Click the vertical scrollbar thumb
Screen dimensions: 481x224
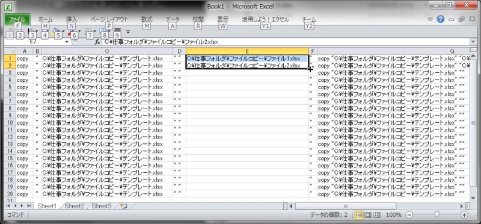(473, 123)
